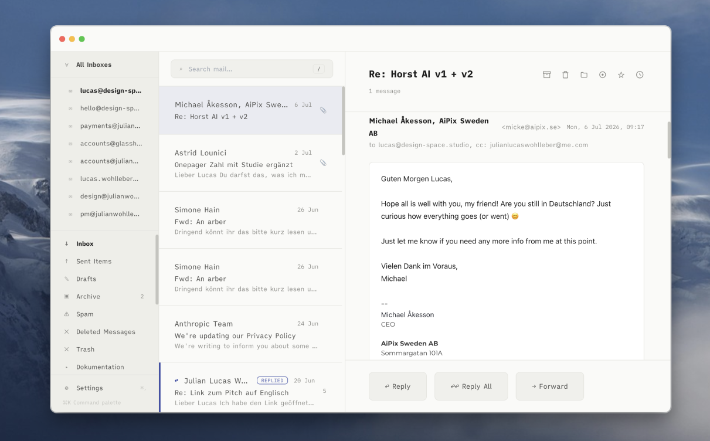Open Julian Lucas 'Link zum Pitch' email
710x441 pixels.
pyautogui.click(x=250, y=388)
